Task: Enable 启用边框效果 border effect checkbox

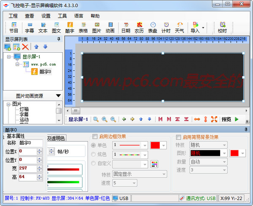Action: (x=95, y=136)
